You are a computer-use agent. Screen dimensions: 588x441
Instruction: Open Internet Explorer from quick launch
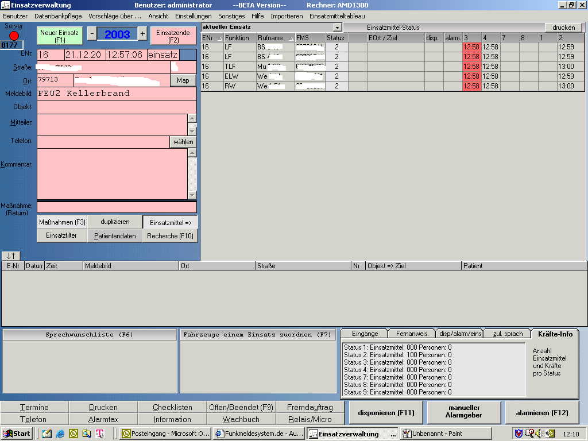pyautogui.click(x=60, y=434)
